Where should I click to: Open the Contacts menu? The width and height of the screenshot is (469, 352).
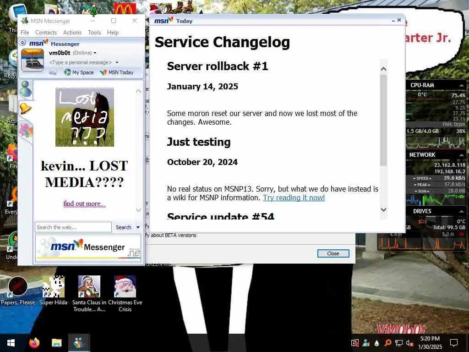[46, 33]
